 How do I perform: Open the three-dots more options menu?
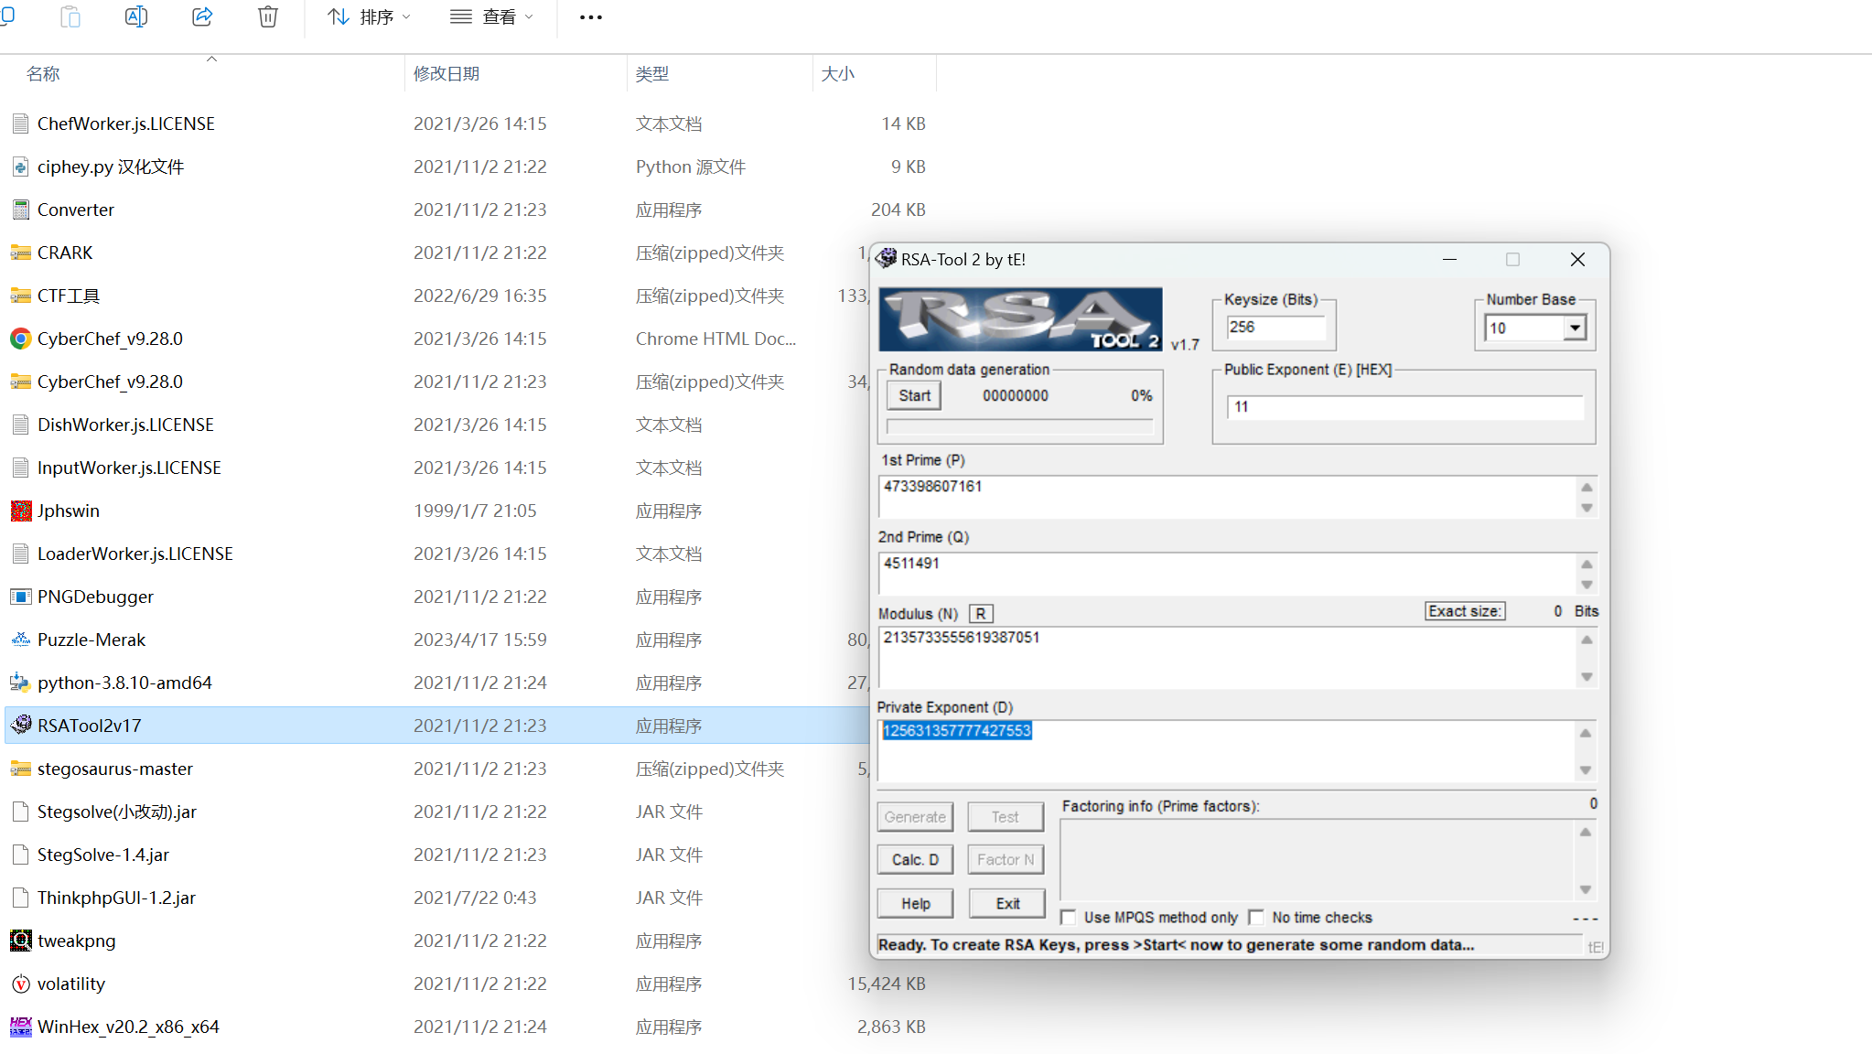click(591, 16)
